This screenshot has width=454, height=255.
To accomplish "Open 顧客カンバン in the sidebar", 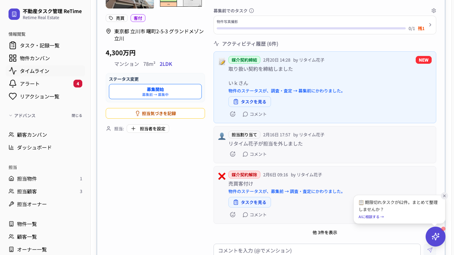I will [x=45, y=135].
